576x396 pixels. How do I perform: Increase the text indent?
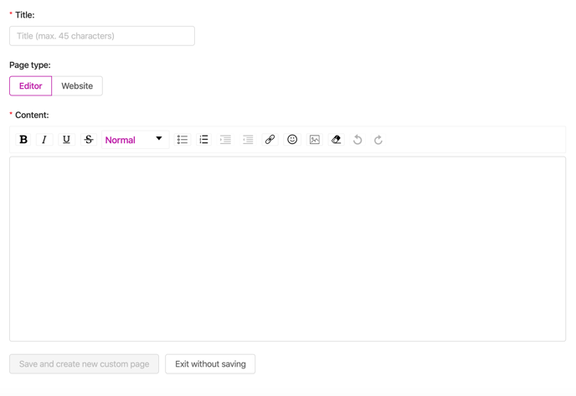225,140
